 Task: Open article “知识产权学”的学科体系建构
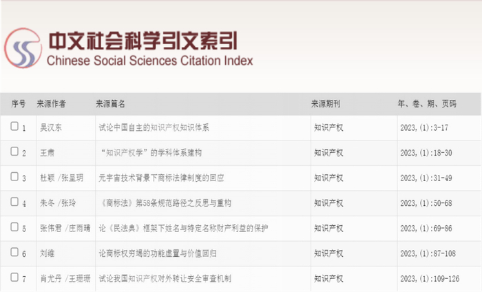click(x=150, y=153)
